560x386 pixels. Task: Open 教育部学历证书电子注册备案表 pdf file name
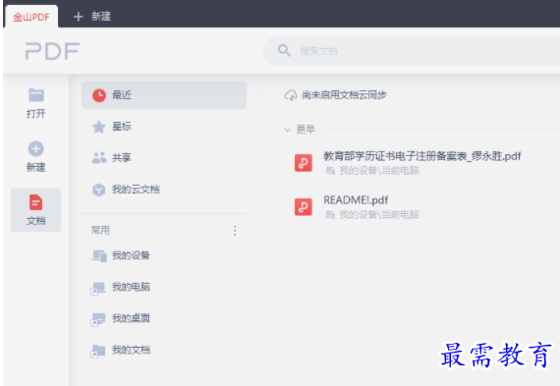pyautogui.click(x=422, y=156)
